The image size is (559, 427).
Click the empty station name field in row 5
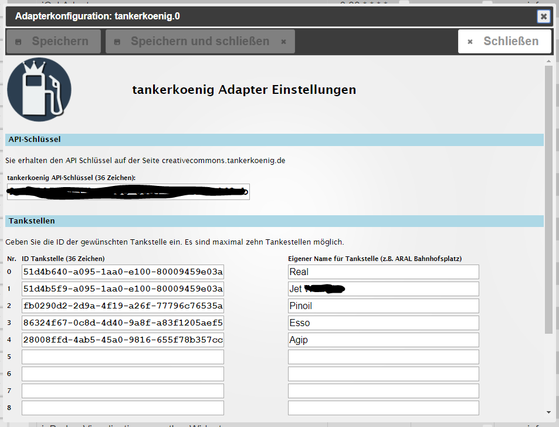[x=383, y=357]
